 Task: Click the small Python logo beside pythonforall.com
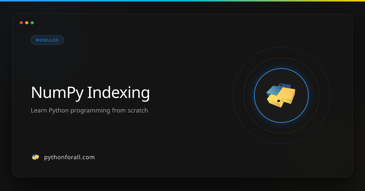pyautogui.click(x=36, y=157)
